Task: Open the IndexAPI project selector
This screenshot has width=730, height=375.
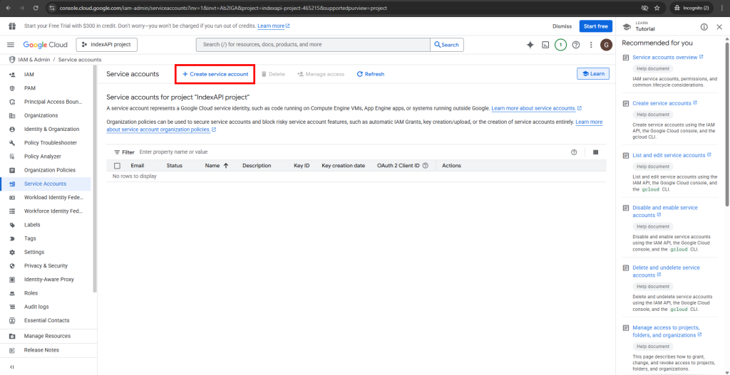Action: [x=106, y=45]
